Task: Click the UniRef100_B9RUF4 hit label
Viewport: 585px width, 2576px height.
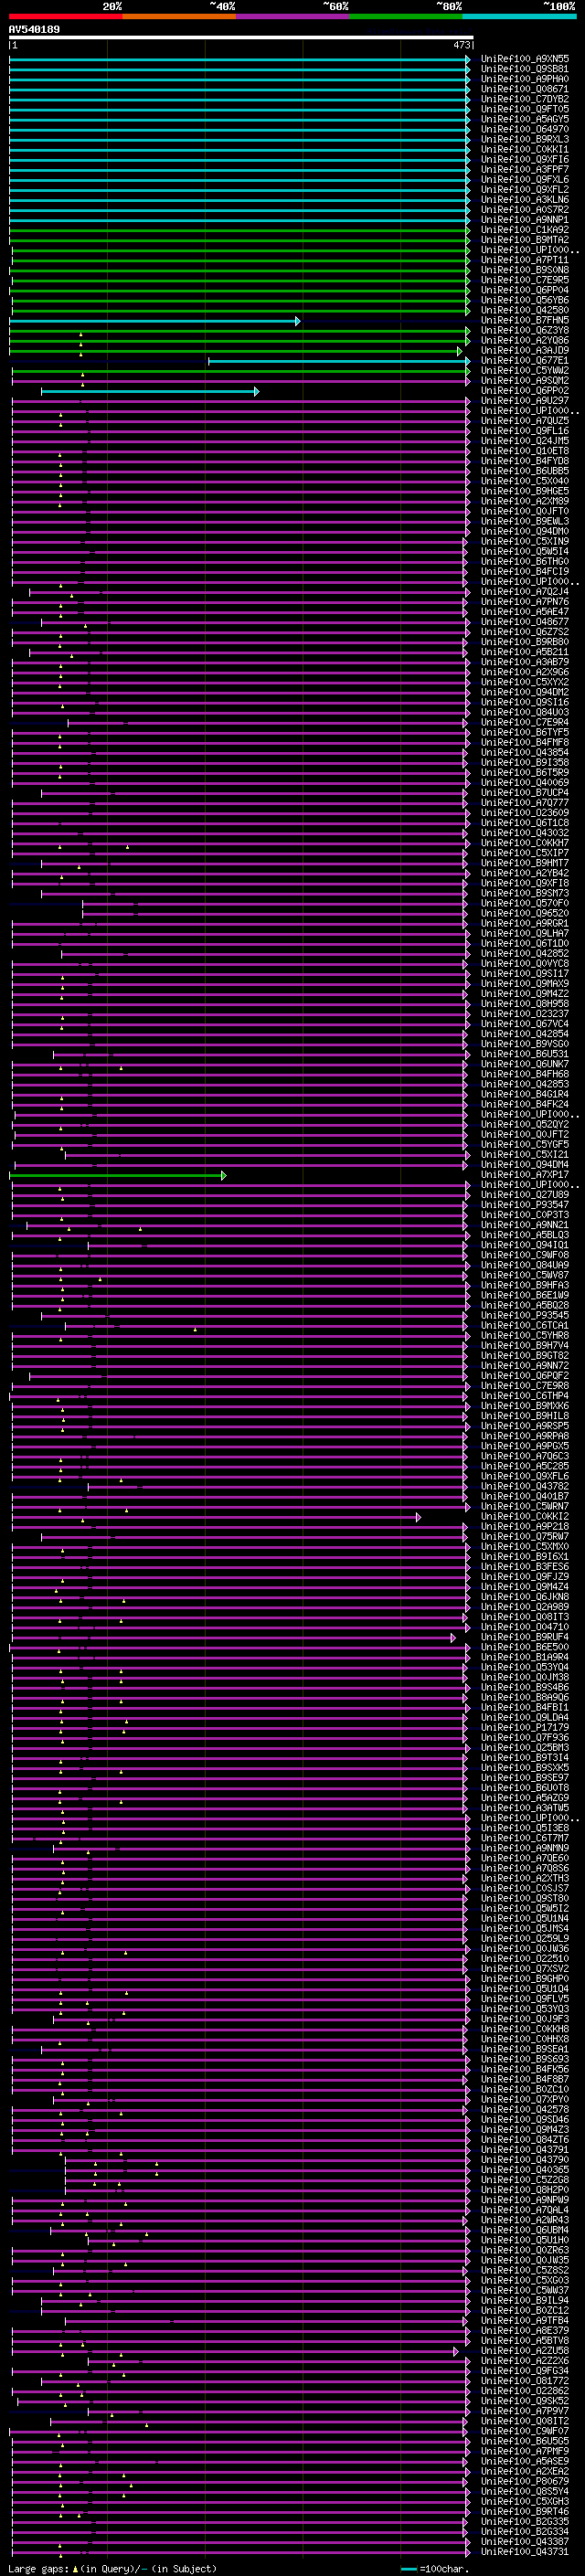Action: (525, 1637)
